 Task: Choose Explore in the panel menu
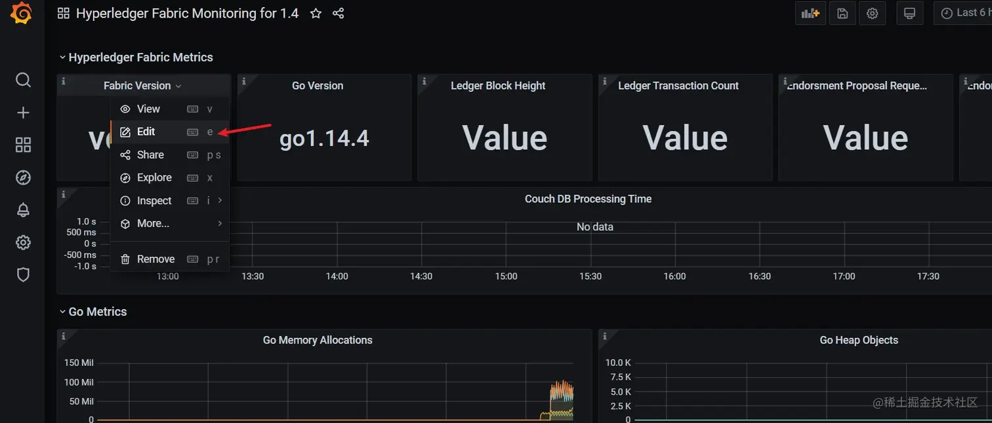(x=170, y=177)
